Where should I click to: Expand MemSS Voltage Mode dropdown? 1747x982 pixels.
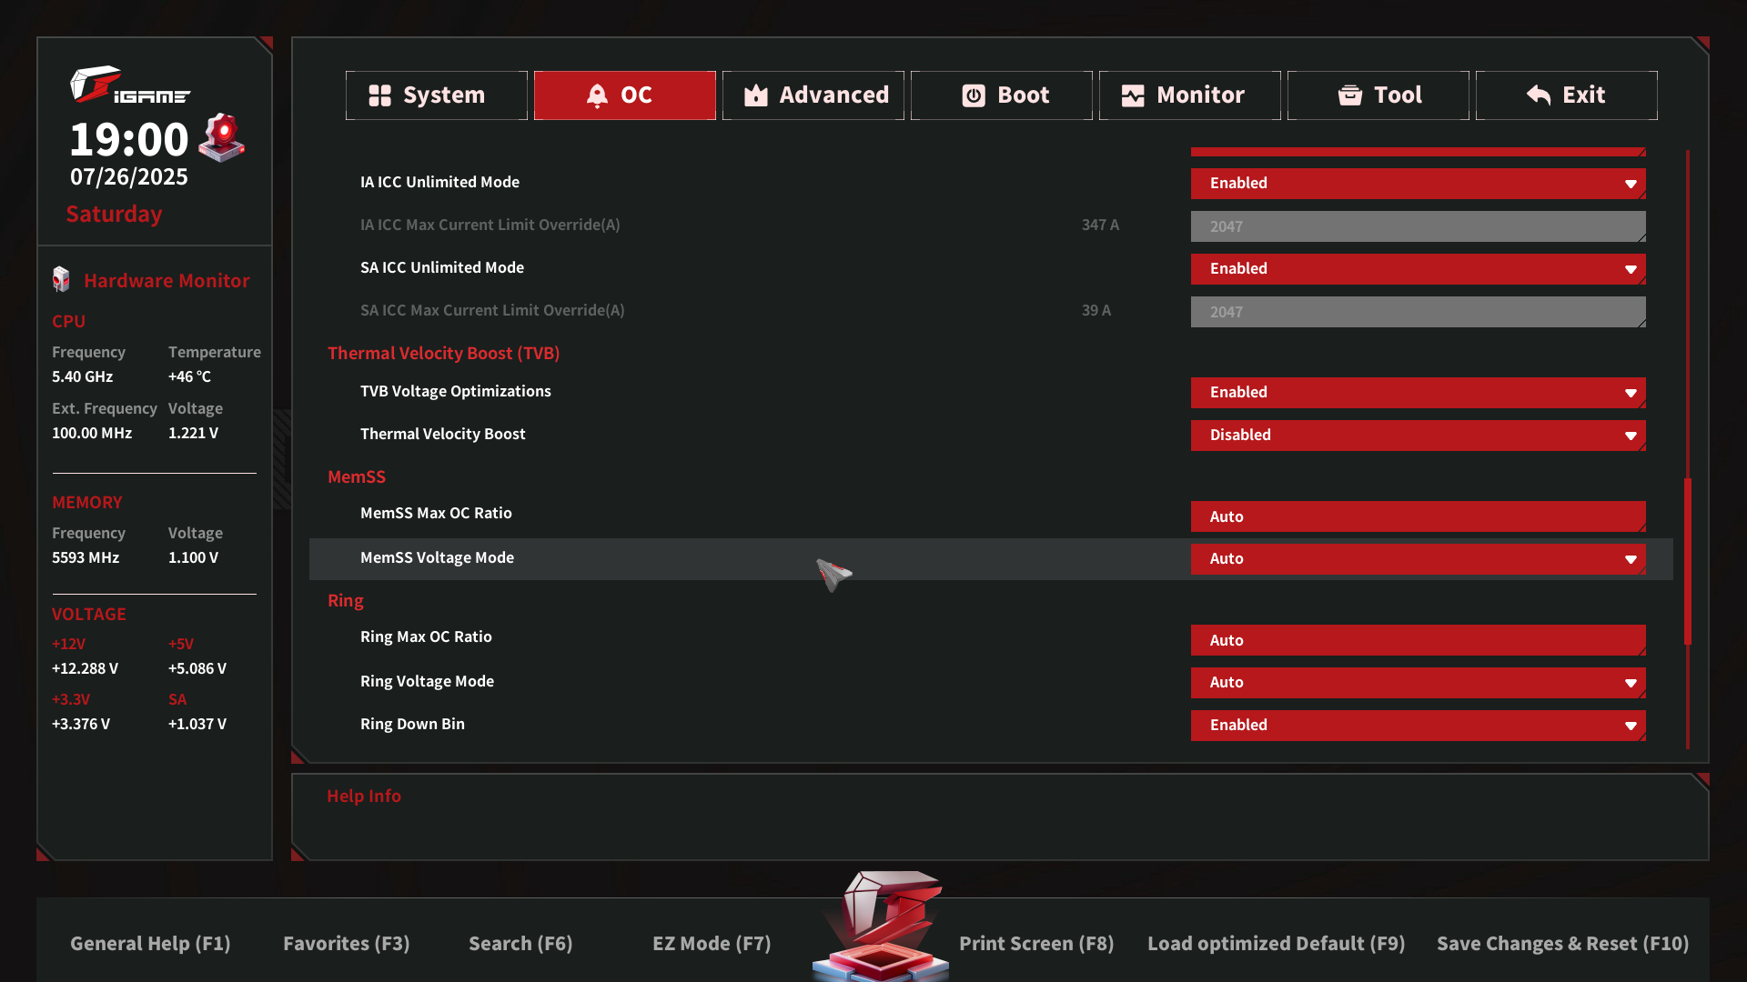1418,559
